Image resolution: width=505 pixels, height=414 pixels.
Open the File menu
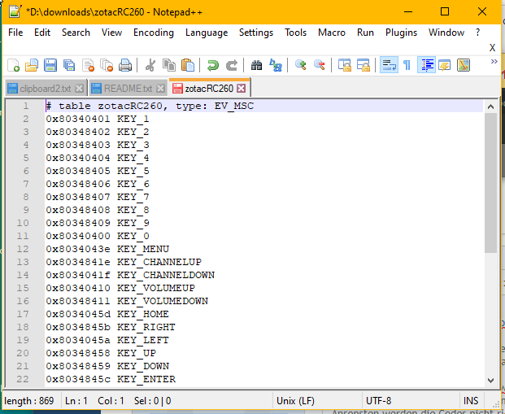click(15, 33)
